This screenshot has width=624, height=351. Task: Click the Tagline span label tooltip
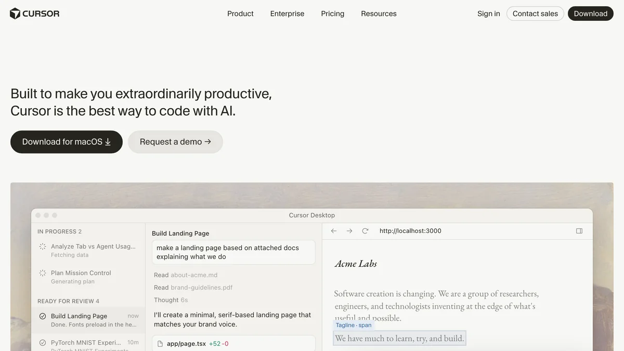354,325
